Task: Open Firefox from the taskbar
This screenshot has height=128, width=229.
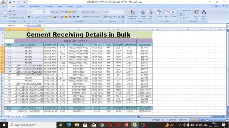Action: click(x=126, y=125)
